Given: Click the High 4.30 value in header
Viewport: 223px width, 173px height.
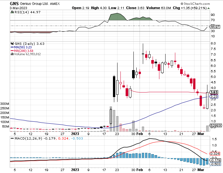Looking at the screenshot, I should pyautogui.click(x=99, y=8).
